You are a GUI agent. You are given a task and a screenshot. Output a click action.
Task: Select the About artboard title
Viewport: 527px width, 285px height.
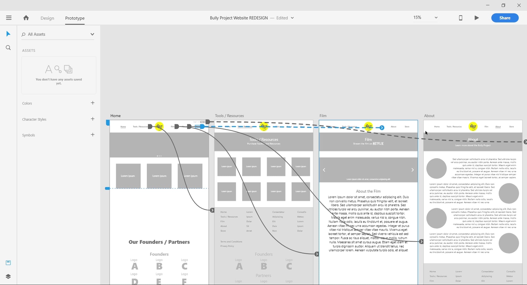[x=429, y=116]
